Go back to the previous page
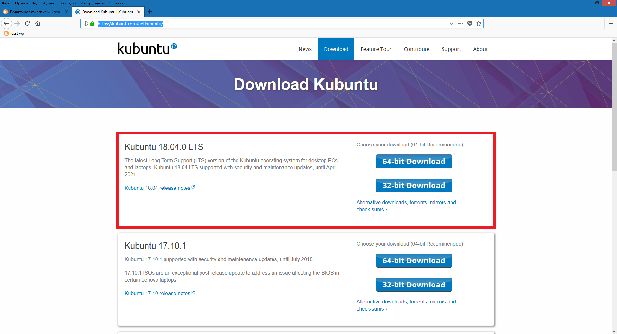This screenshot has width=617, height=334. (6, 23)
